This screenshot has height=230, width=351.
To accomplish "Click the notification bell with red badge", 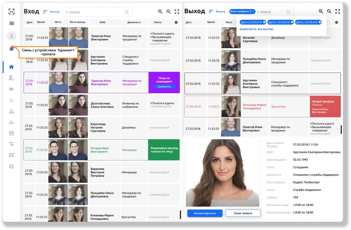I will pyautogui.click(x=11, y=49).
